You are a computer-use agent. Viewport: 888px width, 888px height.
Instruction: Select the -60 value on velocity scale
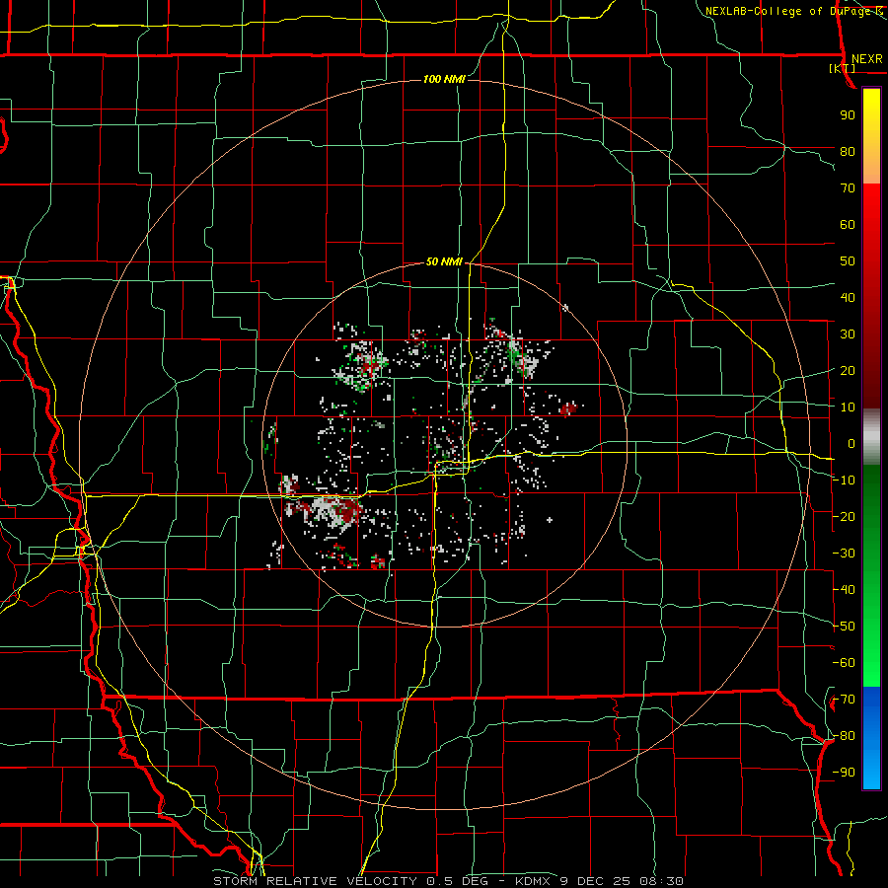(844, 663)
